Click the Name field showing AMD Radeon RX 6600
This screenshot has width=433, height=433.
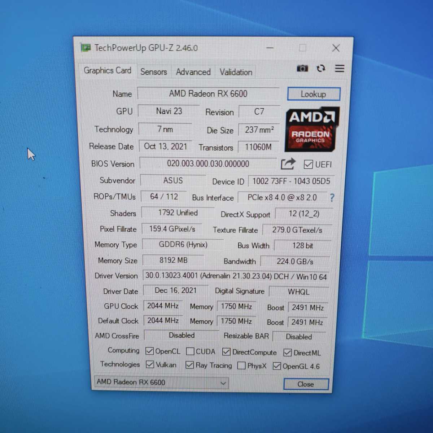pyautogui.click(x=208, y=94)
